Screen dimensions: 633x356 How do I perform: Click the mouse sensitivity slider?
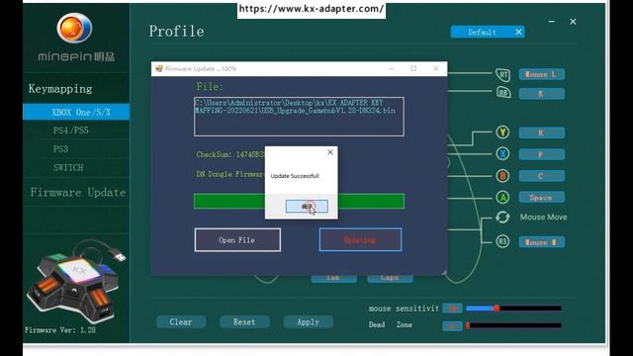[x=514, y=309]
